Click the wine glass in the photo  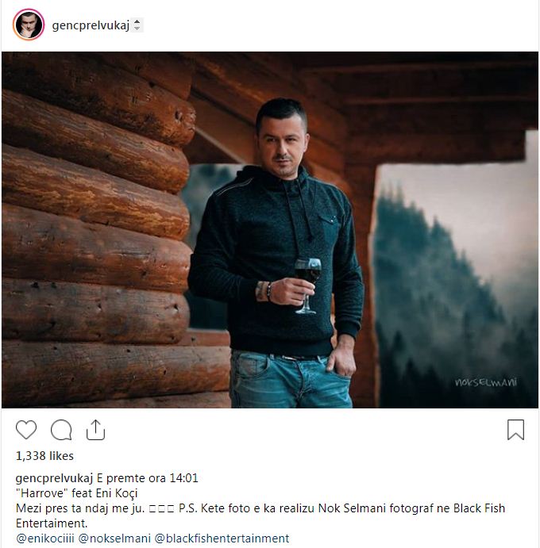click(307, 285)
